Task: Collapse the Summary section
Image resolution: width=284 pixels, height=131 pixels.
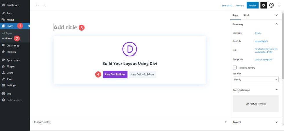Action: pos(276,24)
